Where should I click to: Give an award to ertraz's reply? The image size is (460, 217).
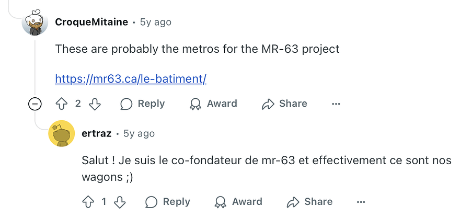pyautogui.click(x=238, y=202)
